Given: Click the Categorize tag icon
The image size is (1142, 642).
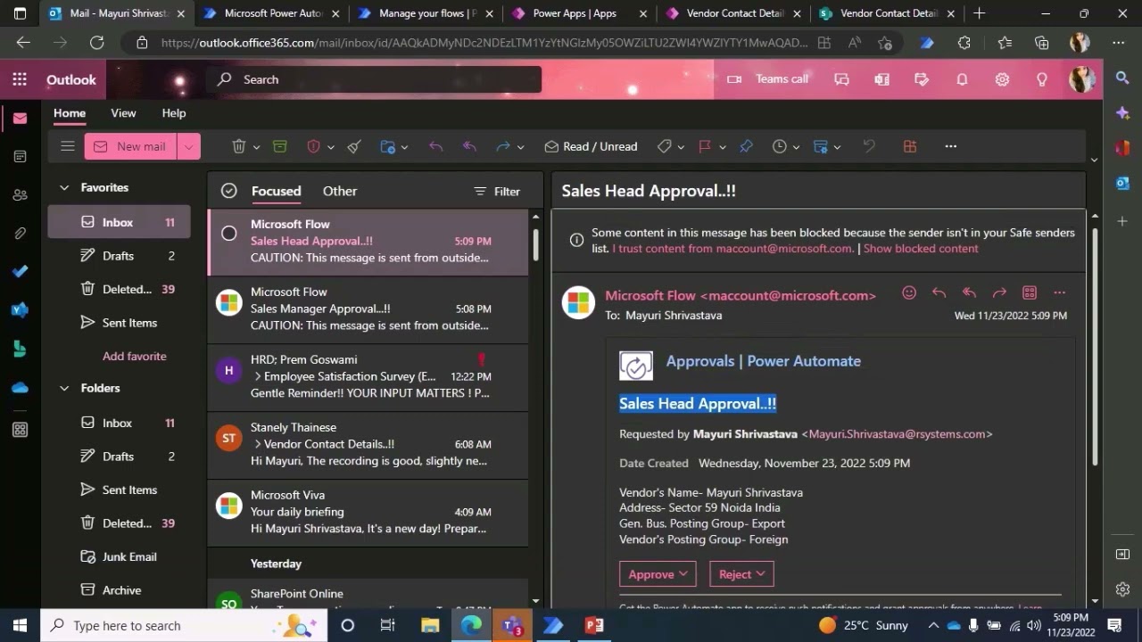Looking at the screenshot, I should pyautogui.click(x=664, y=146).
